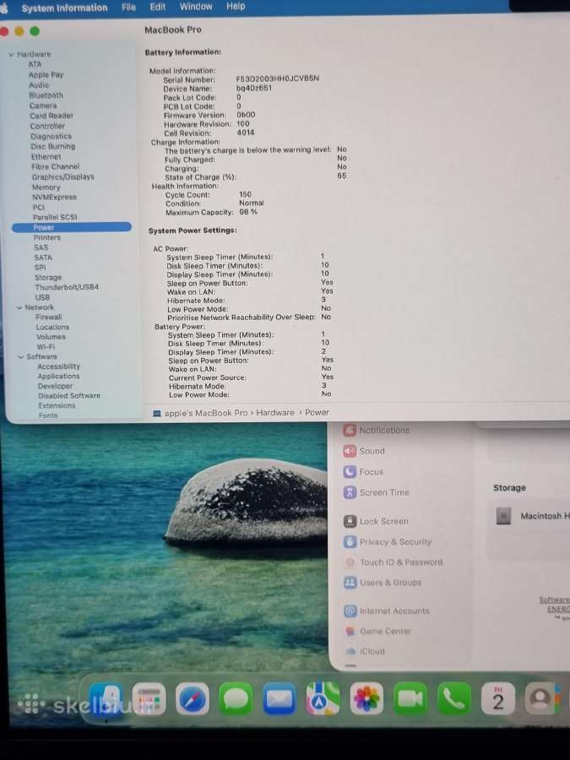Click the Internet Accounts @ icon
Screen dimensions: 570x760
(x=350, y=611)
